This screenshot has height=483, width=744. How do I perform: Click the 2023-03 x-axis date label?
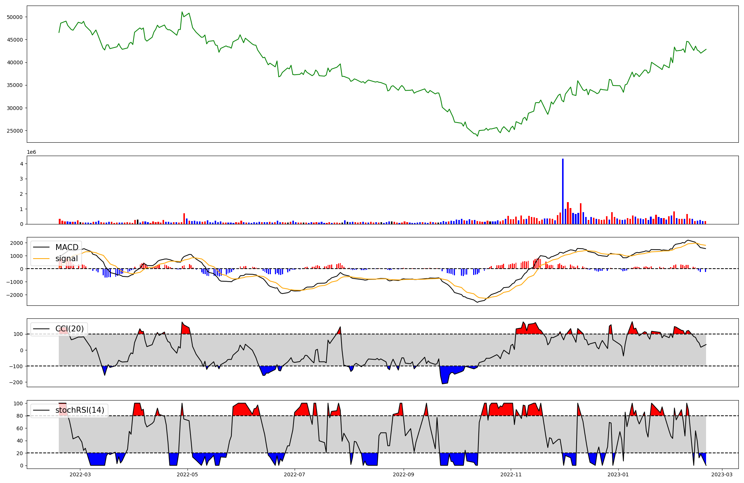point(722,474)
